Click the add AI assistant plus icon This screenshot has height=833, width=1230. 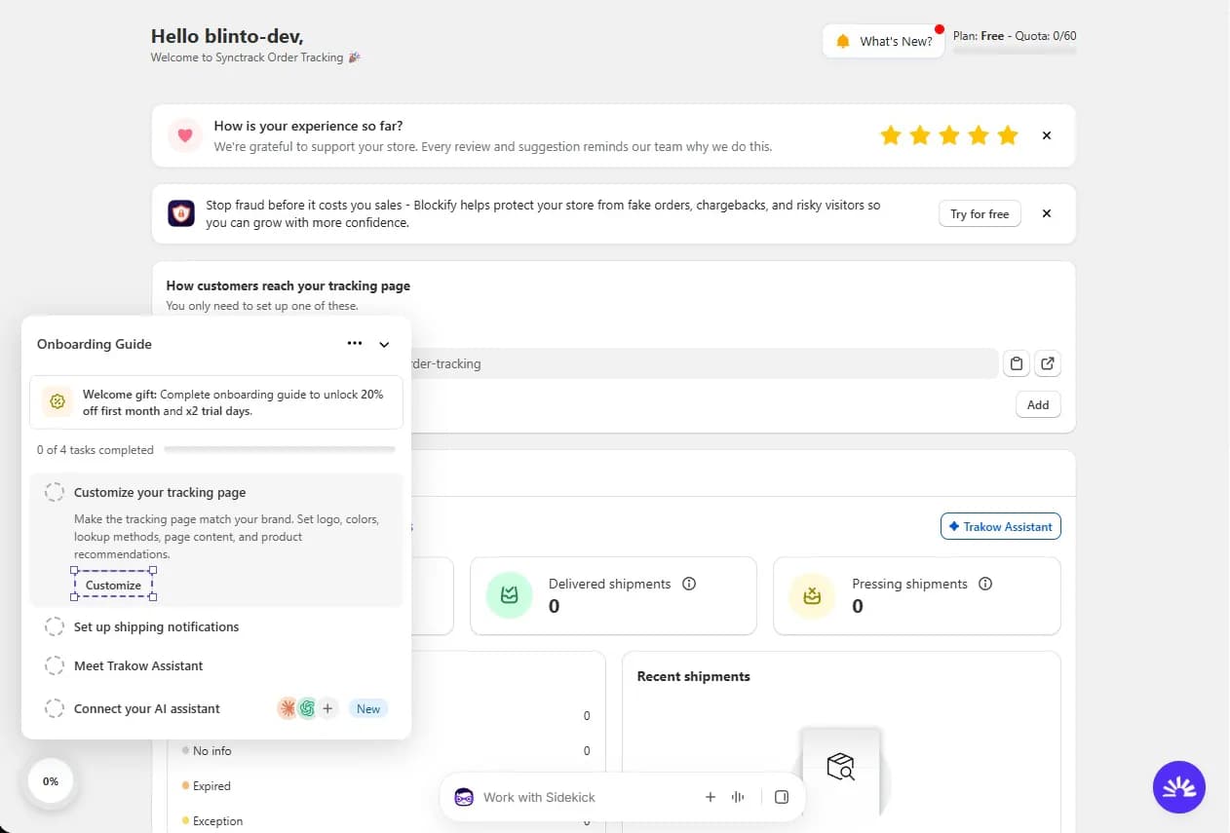[x=328, y=708]
